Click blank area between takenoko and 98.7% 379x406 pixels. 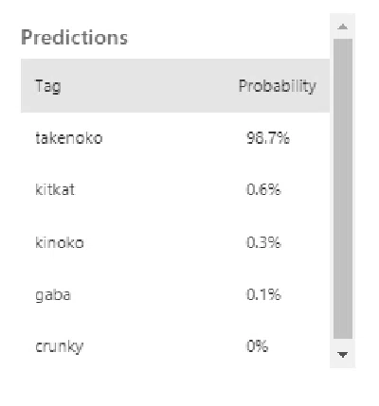point(174,138)
